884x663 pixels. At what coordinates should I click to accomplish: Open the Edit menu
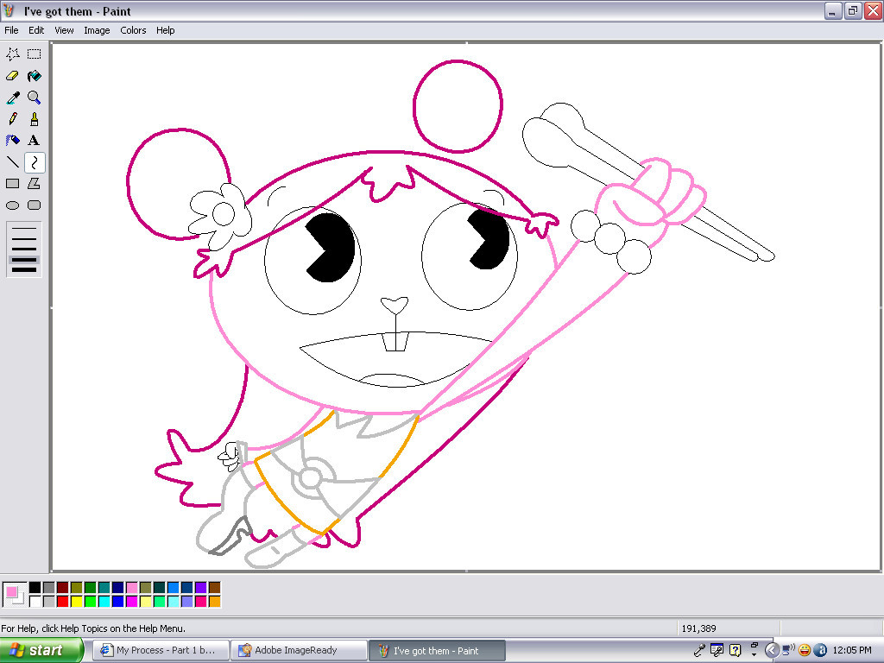point(36,30)
